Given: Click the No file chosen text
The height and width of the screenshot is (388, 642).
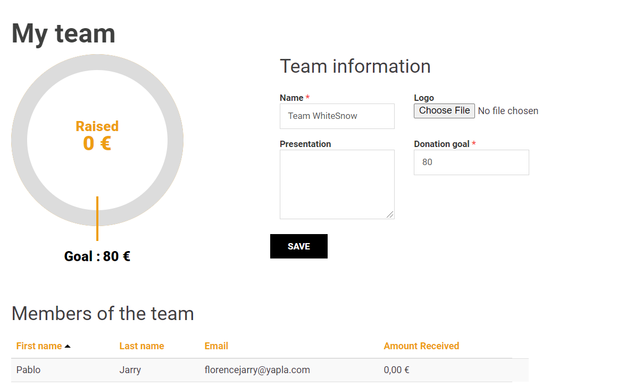Looking at the screenshot, I should 507,111.
